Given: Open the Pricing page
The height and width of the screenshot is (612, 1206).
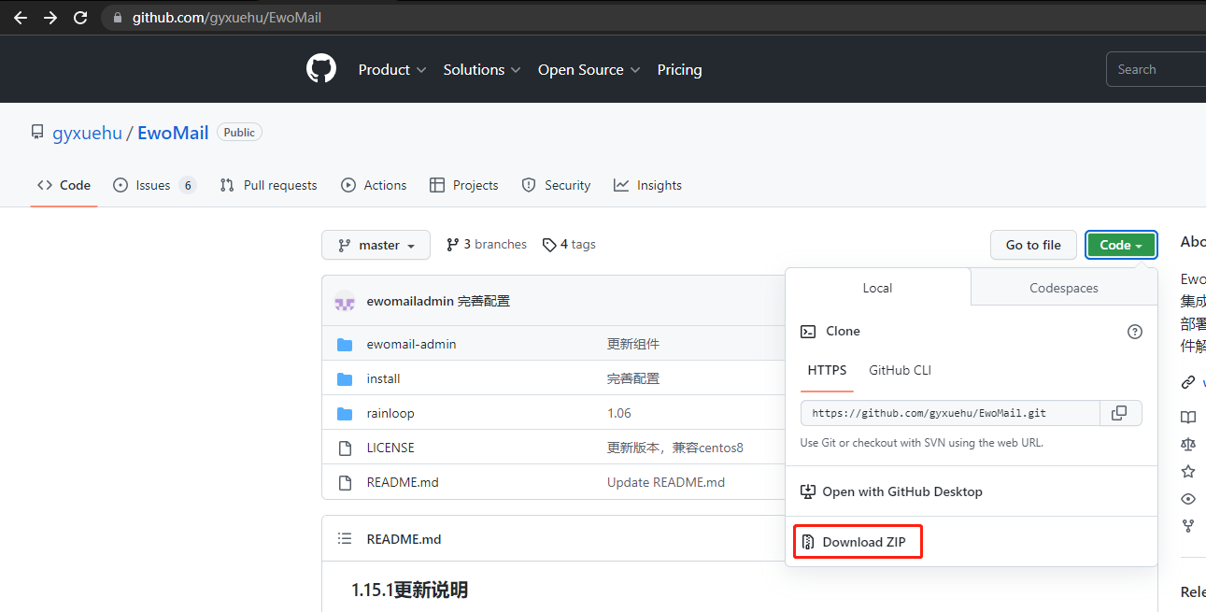Looking at the screenshot, I should [x=679, y=70].
